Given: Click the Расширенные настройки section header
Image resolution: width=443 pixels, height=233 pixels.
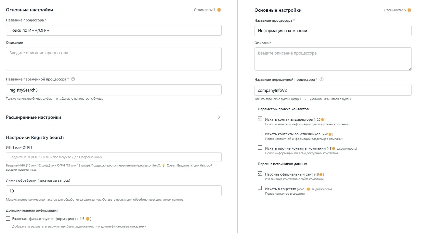Looking at the screenshot, I should tap(33, 117).
